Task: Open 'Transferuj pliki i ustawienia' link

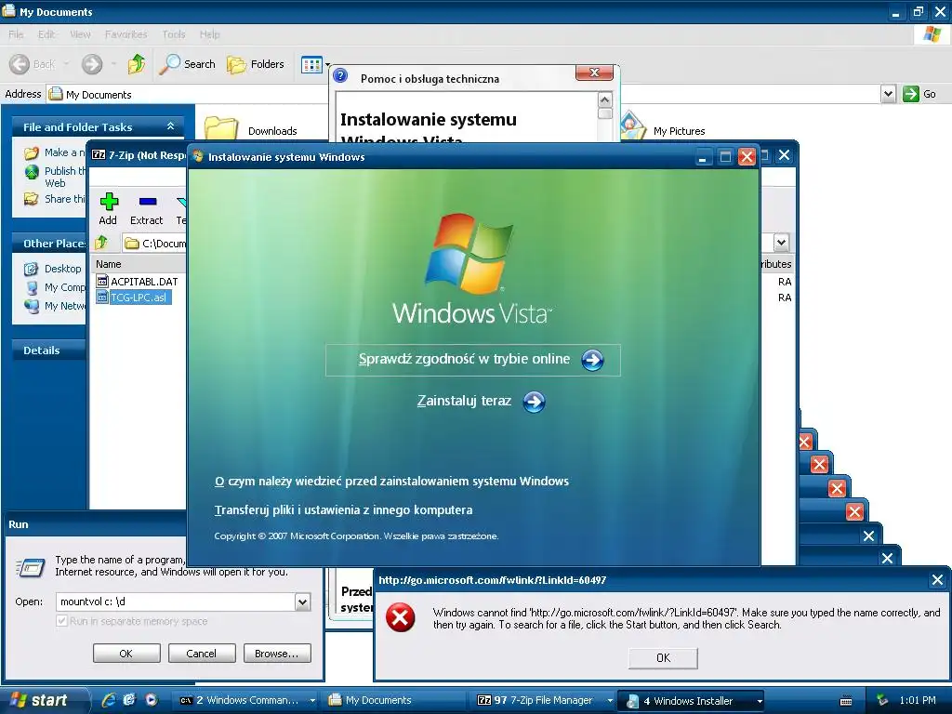Action: [344, 510]
